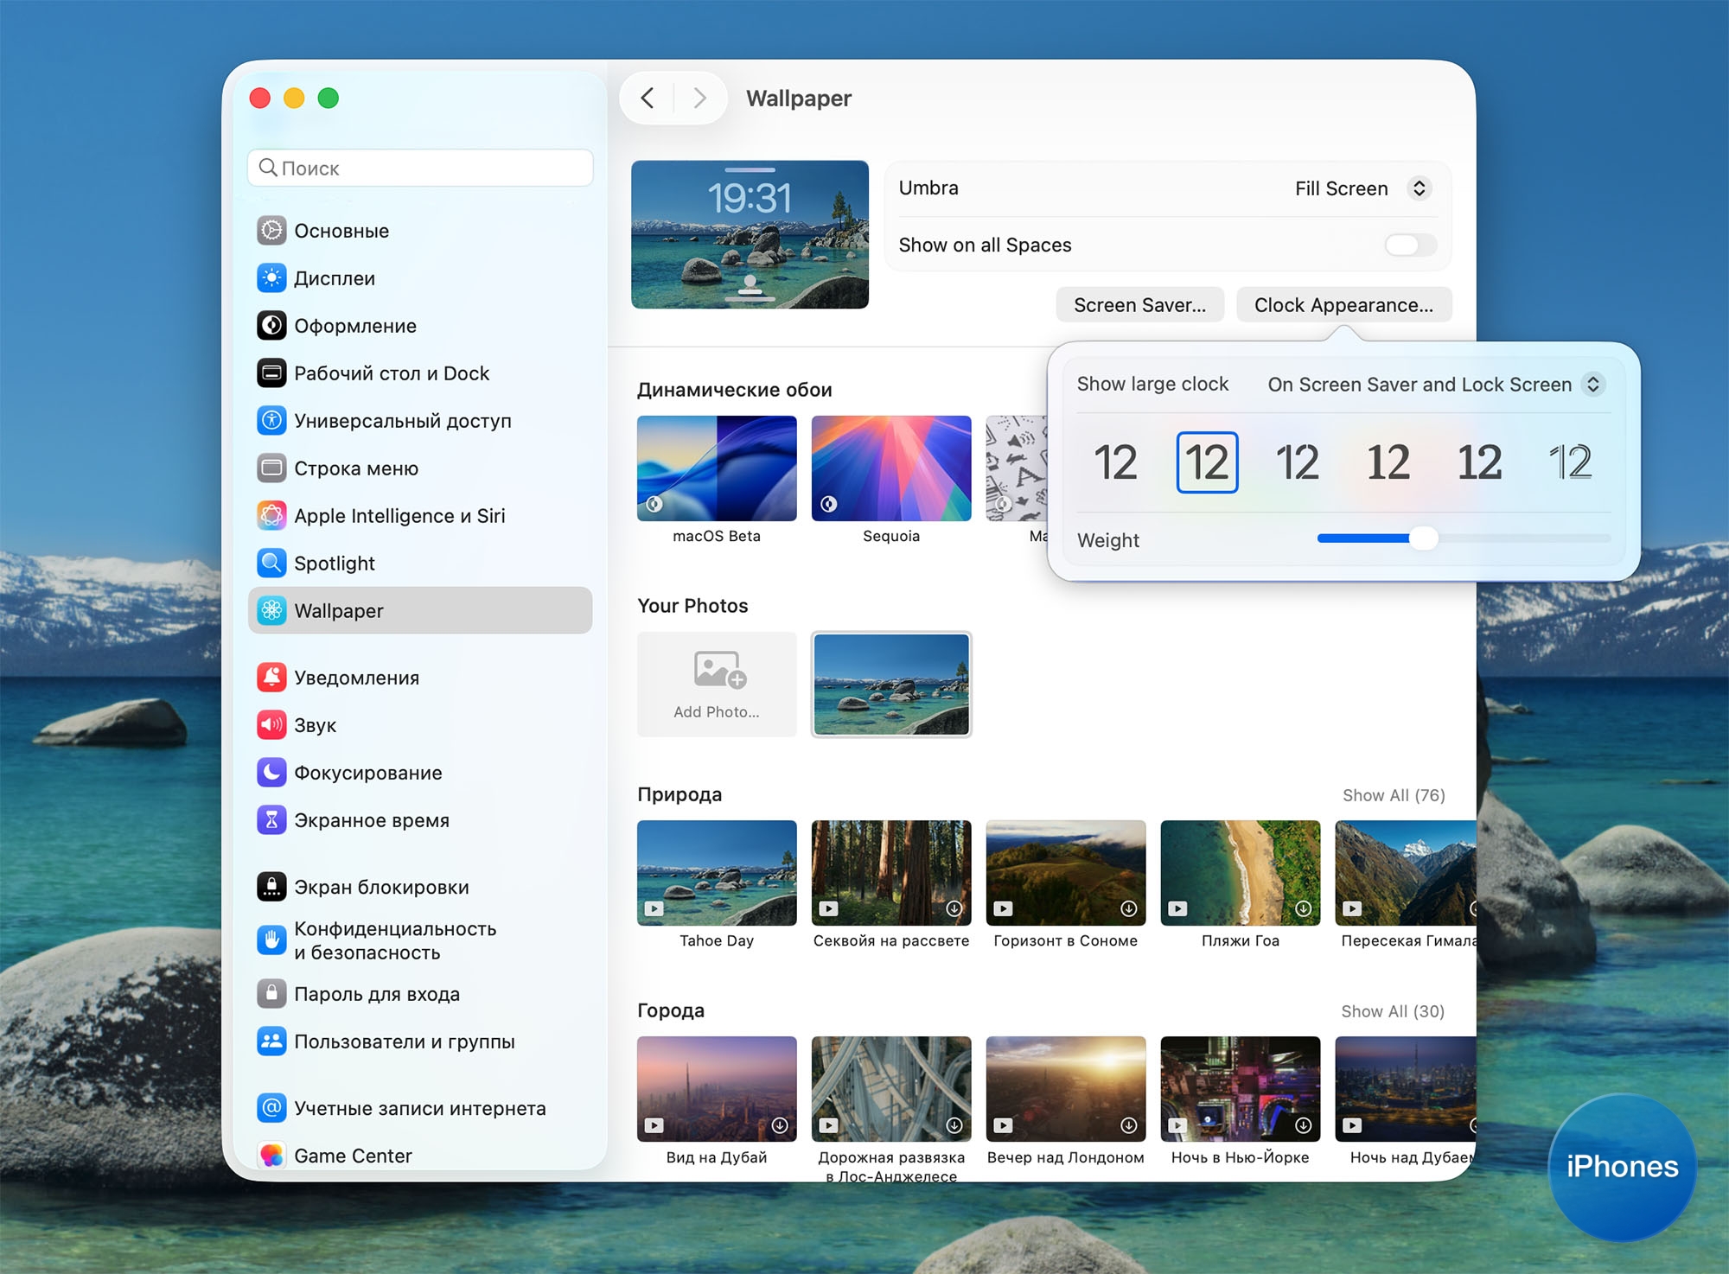Choose the last thin stencil clock style
The image size is (1729, 1274).
(1570, 462)
